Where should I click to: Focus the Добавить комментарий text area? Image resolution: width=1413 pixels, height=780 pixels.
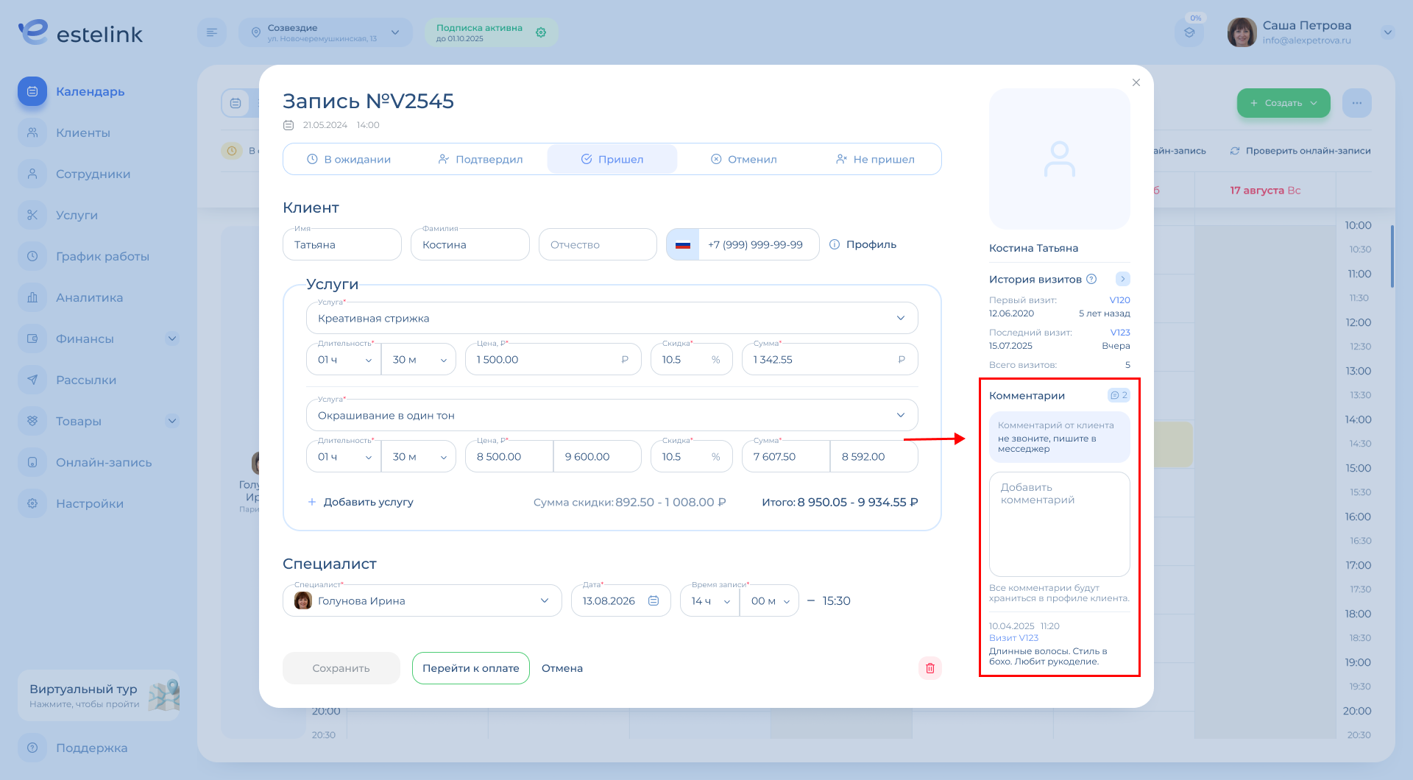tap(1059, 524)
